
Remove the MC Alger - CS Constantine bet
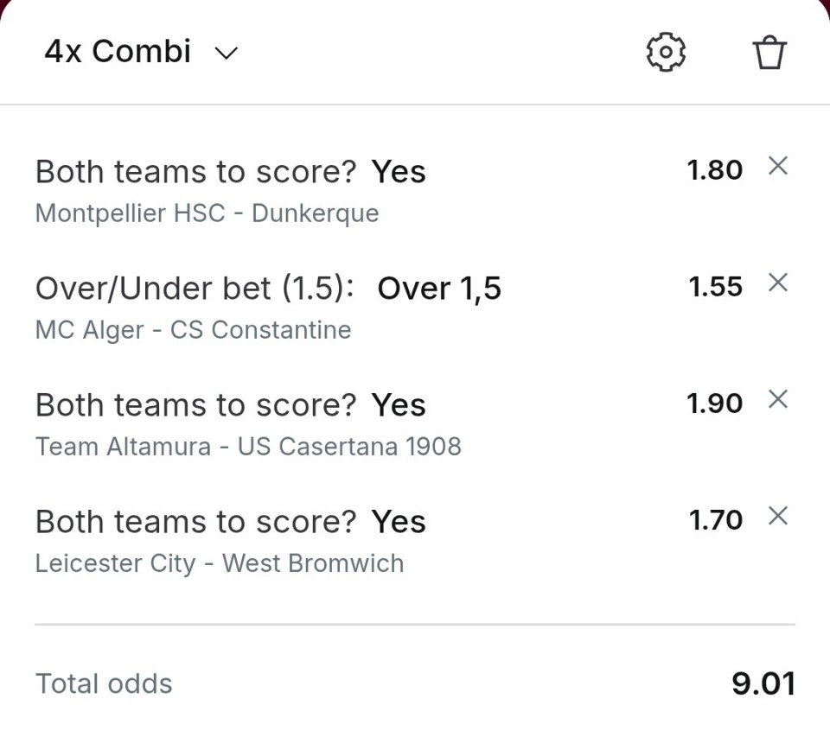tap(778, 283)
